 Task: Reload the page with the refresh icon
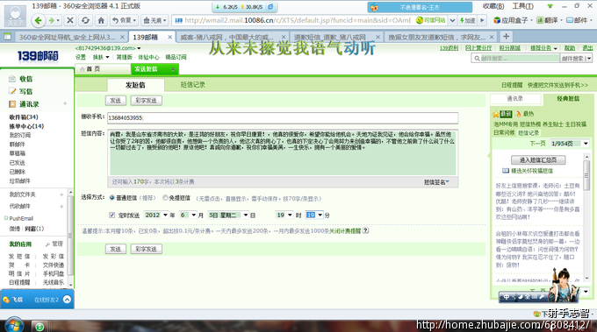coord(86,20)
